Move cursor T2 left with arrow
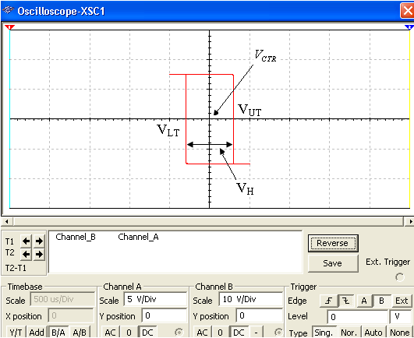This screenshot has width=414, height=338. 26,254
